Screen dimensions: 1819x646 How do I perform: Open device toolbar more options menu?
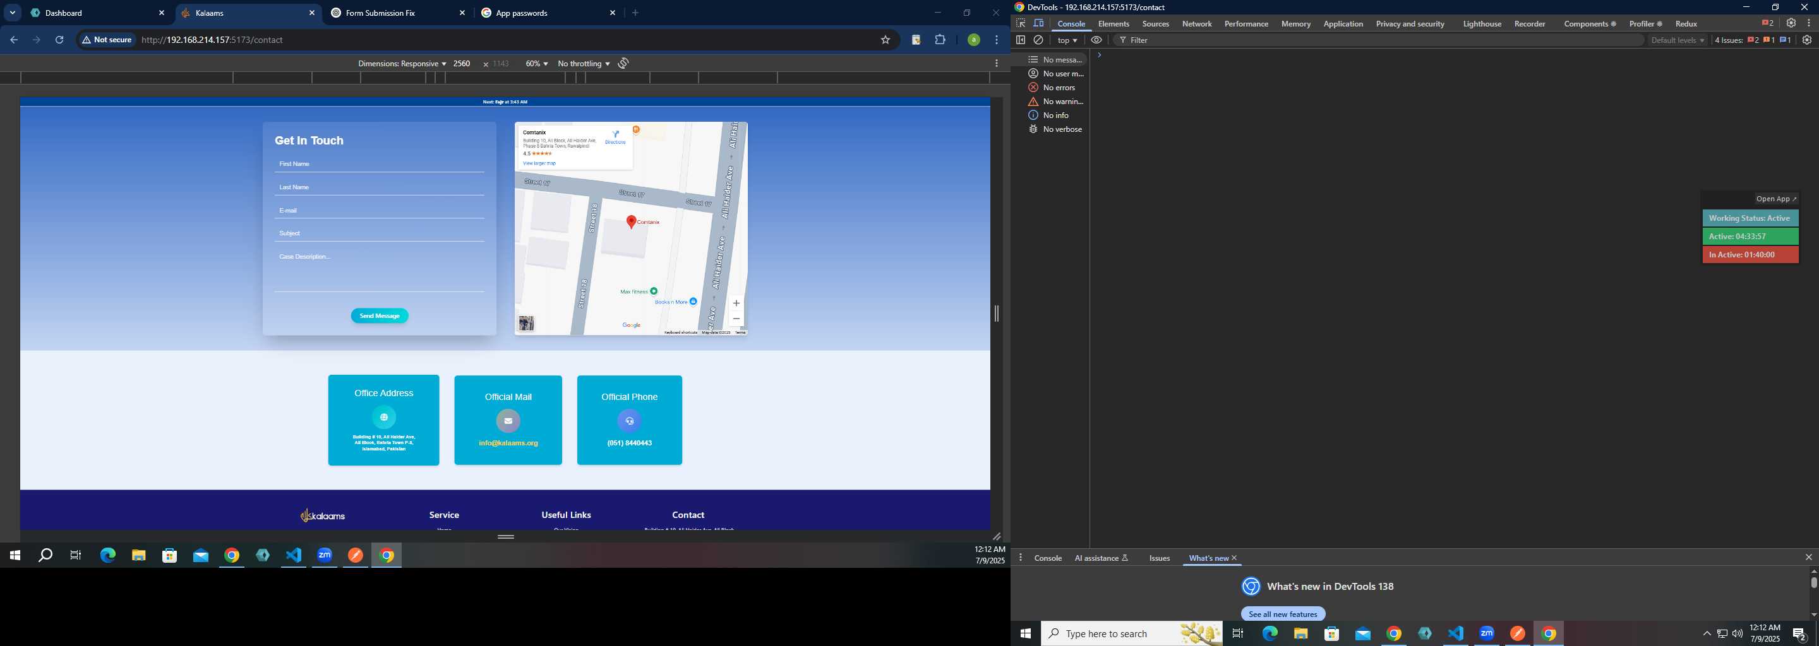tap(997, 64)
